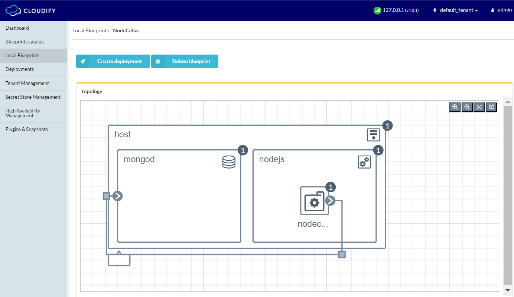Screen dimensions: 514x297
Task: Click the connector square below nodejs
Action: tap(342, 254)
